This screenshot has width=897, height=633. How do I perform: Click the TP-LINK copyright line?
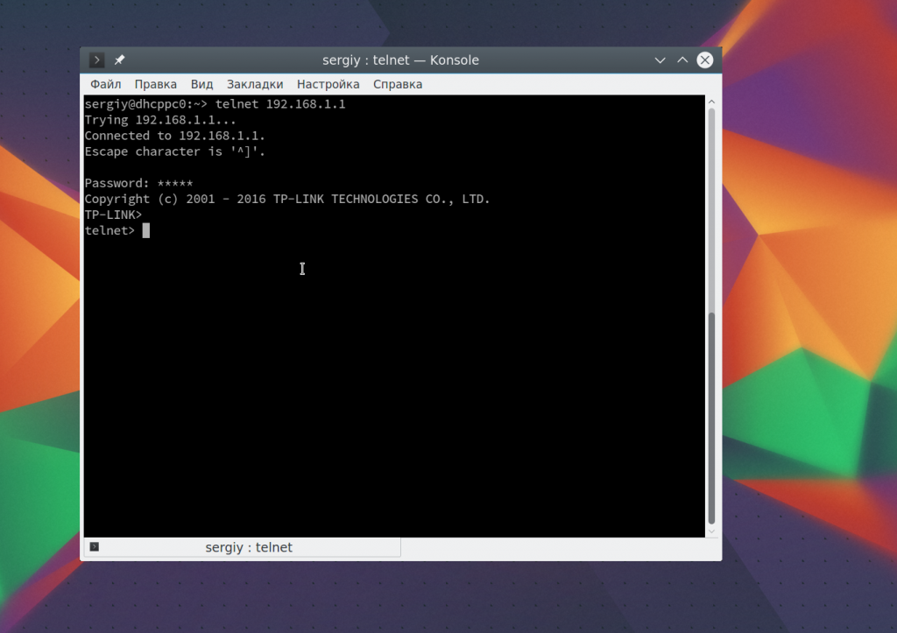pos(287,199)
